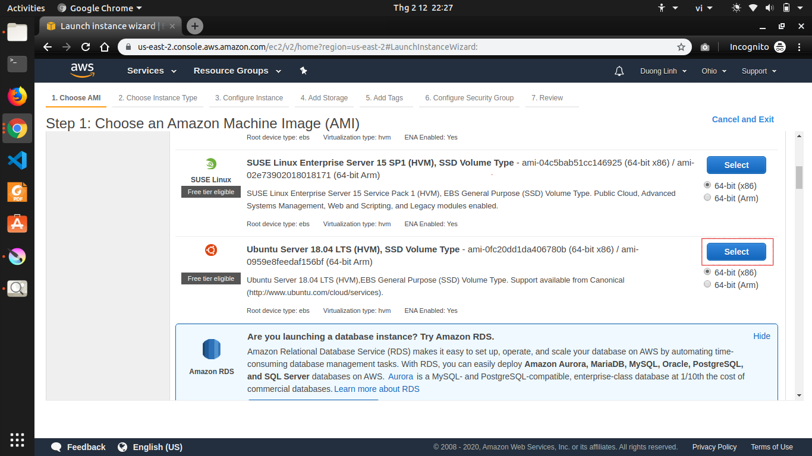Click Cancel and Exit
812x456 pixels.
742,119
